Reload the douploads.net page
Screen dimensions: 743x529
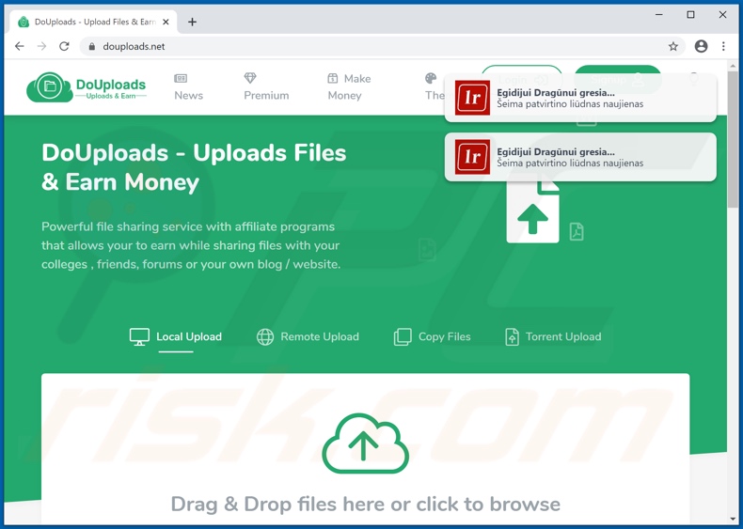[64, 46]
